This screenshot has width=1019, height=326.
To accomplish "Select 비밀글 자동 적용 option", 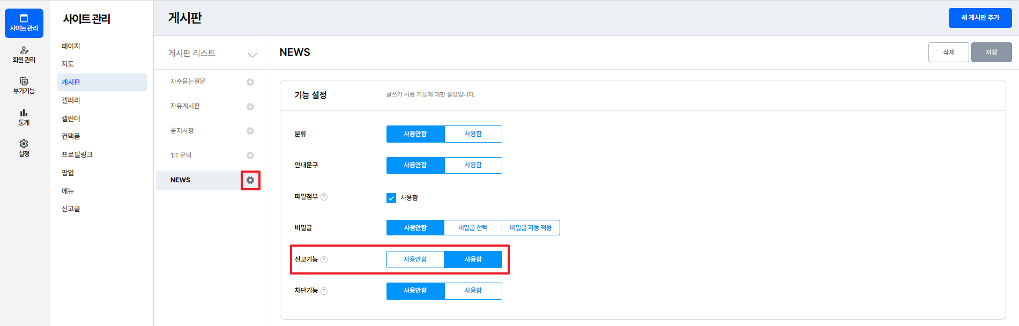I will tap(531, 228).
